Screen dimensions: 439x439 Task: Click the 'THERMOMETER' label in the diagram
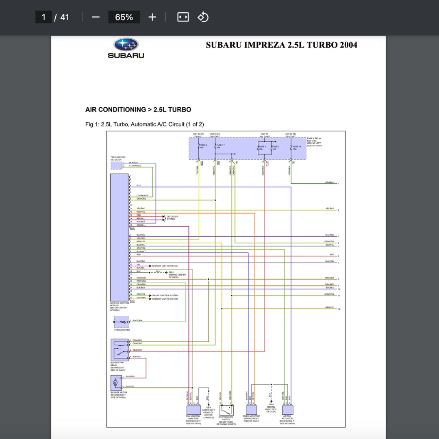[x=122, y=330]
